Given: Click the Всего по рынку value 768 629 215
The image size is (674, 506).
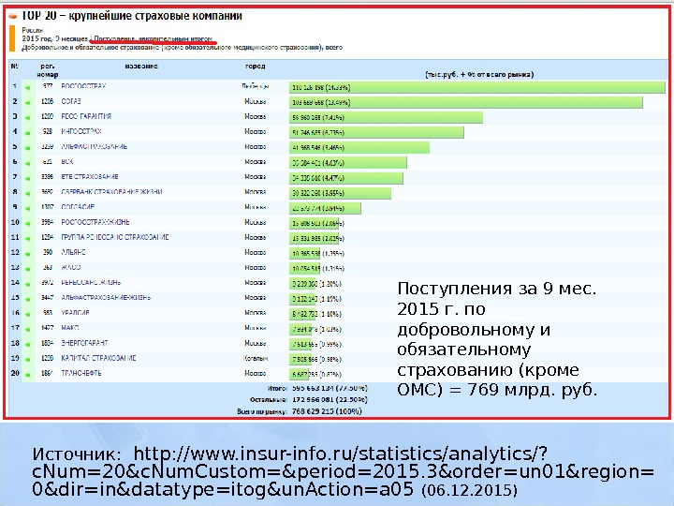Looking at the screenshot, I should pos(327,411).
